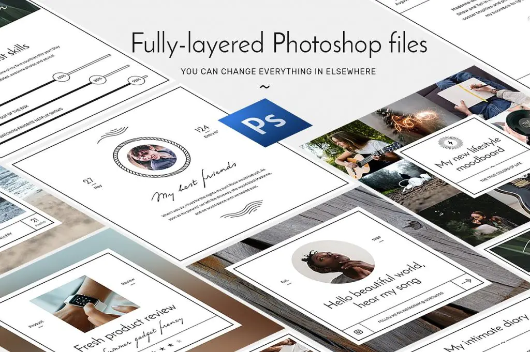Click the 'Fully-layered Photoshop files' headline

pos(279,43)
